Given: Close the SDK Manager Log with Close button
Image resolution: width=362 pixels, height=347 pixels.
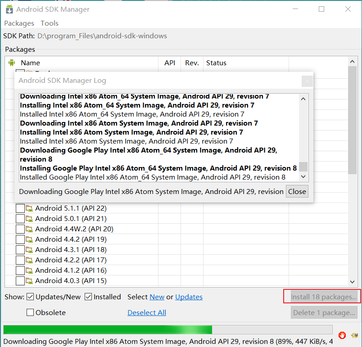Looking at the screenshot, I should click(297, 191).
